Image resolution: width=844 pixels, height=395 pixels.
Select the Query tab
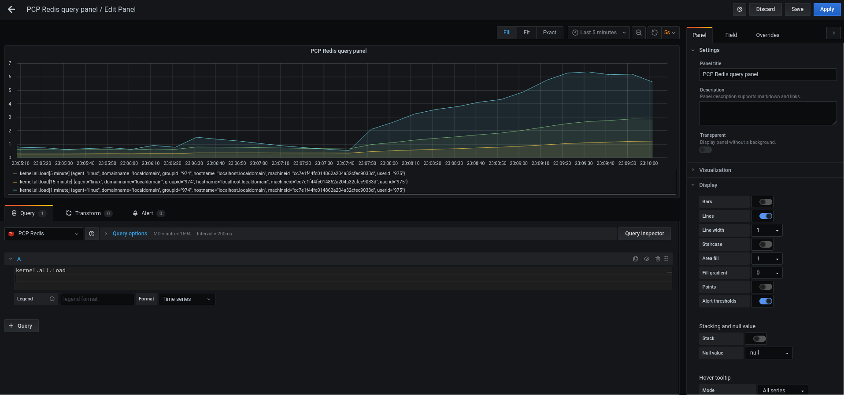(x=29, y=213)
